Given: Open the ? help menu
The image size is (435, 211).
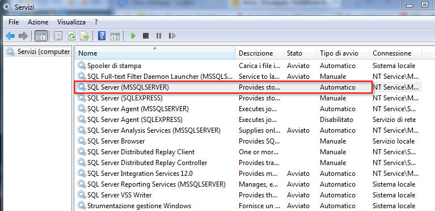Looking at the screenshot, I should click(x=96, y=22).
